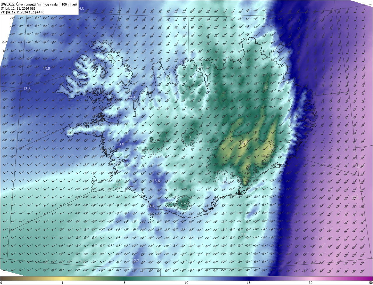Screen dimensions: 373x285
Task: Click the '0' tick label on the color scale
Action: [x=1, y=283]
